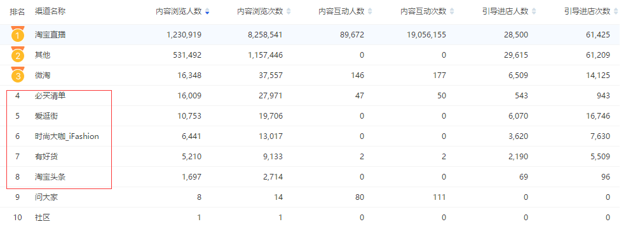The width and height of the screenshot is (633, 250).
Task: Click the value 5,210
Action: pos(192,157)
